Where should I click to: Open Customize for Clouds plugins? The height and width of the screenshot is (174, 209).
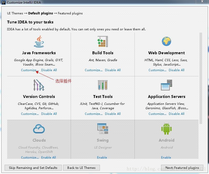pyautogui.click(x=30, y=157)
